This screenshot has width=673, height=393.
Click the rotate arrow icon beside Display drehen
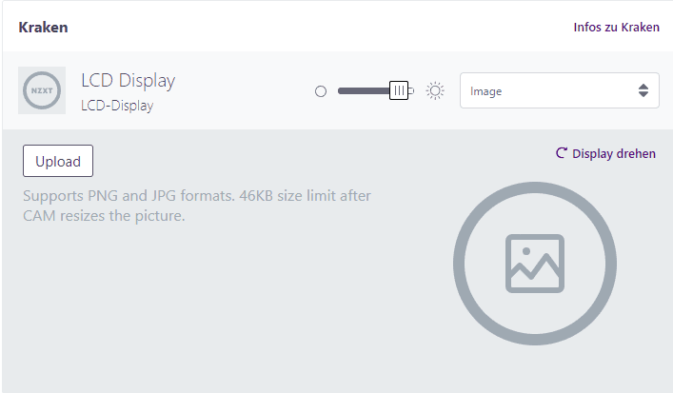562,153
